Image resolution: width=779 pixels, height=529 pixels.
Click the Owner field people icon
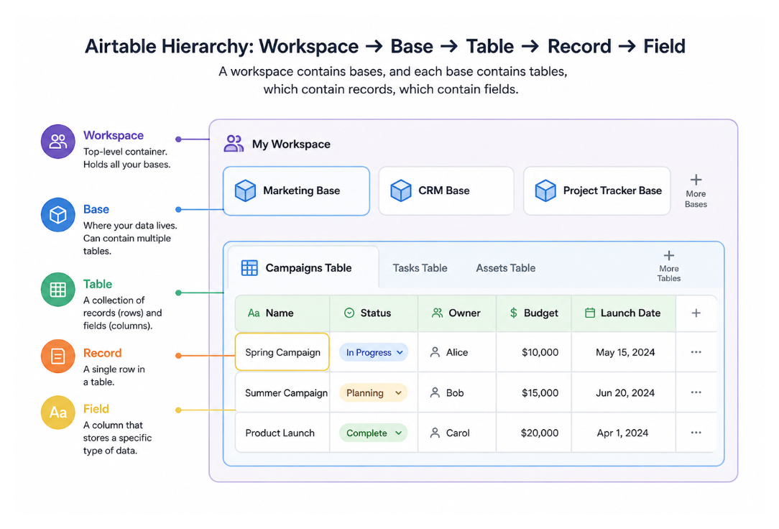pos(437,313)
